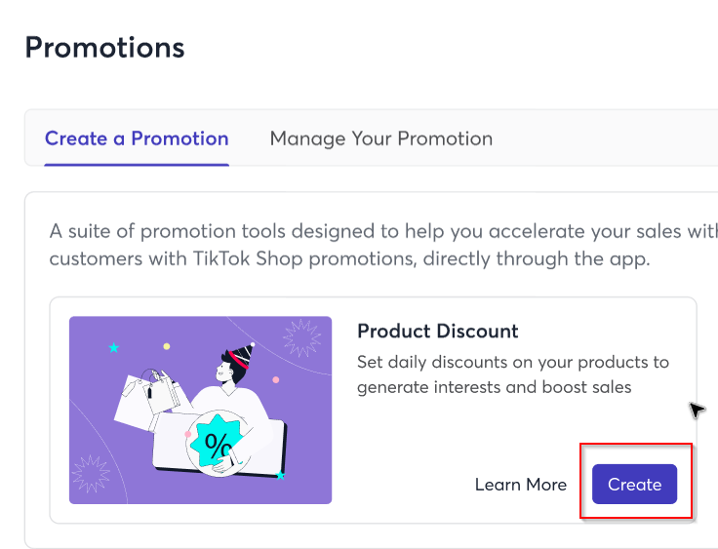Image resolution: width=718 pixels, height=549 pixels.
Task: Click the Product Discount illustration thumbnail
Action: tap(201, 410)
